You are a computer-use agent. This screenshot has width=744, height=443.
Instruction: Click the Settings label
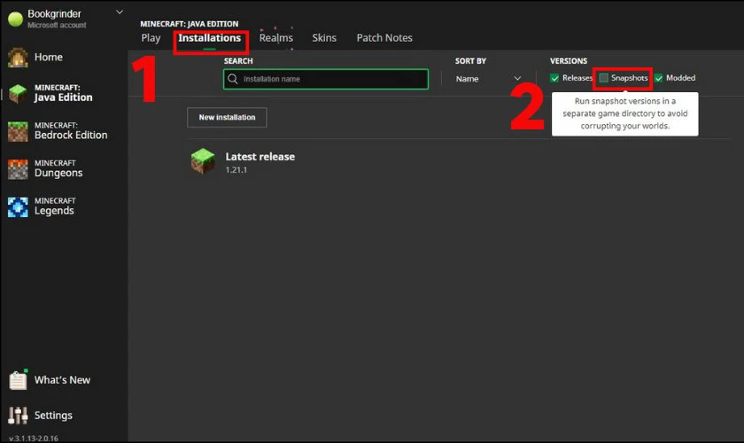click(x=53, y=416)
